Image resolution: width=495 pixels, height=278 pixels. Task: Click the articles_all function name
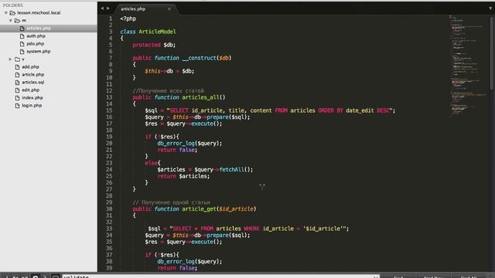(200, 97)
